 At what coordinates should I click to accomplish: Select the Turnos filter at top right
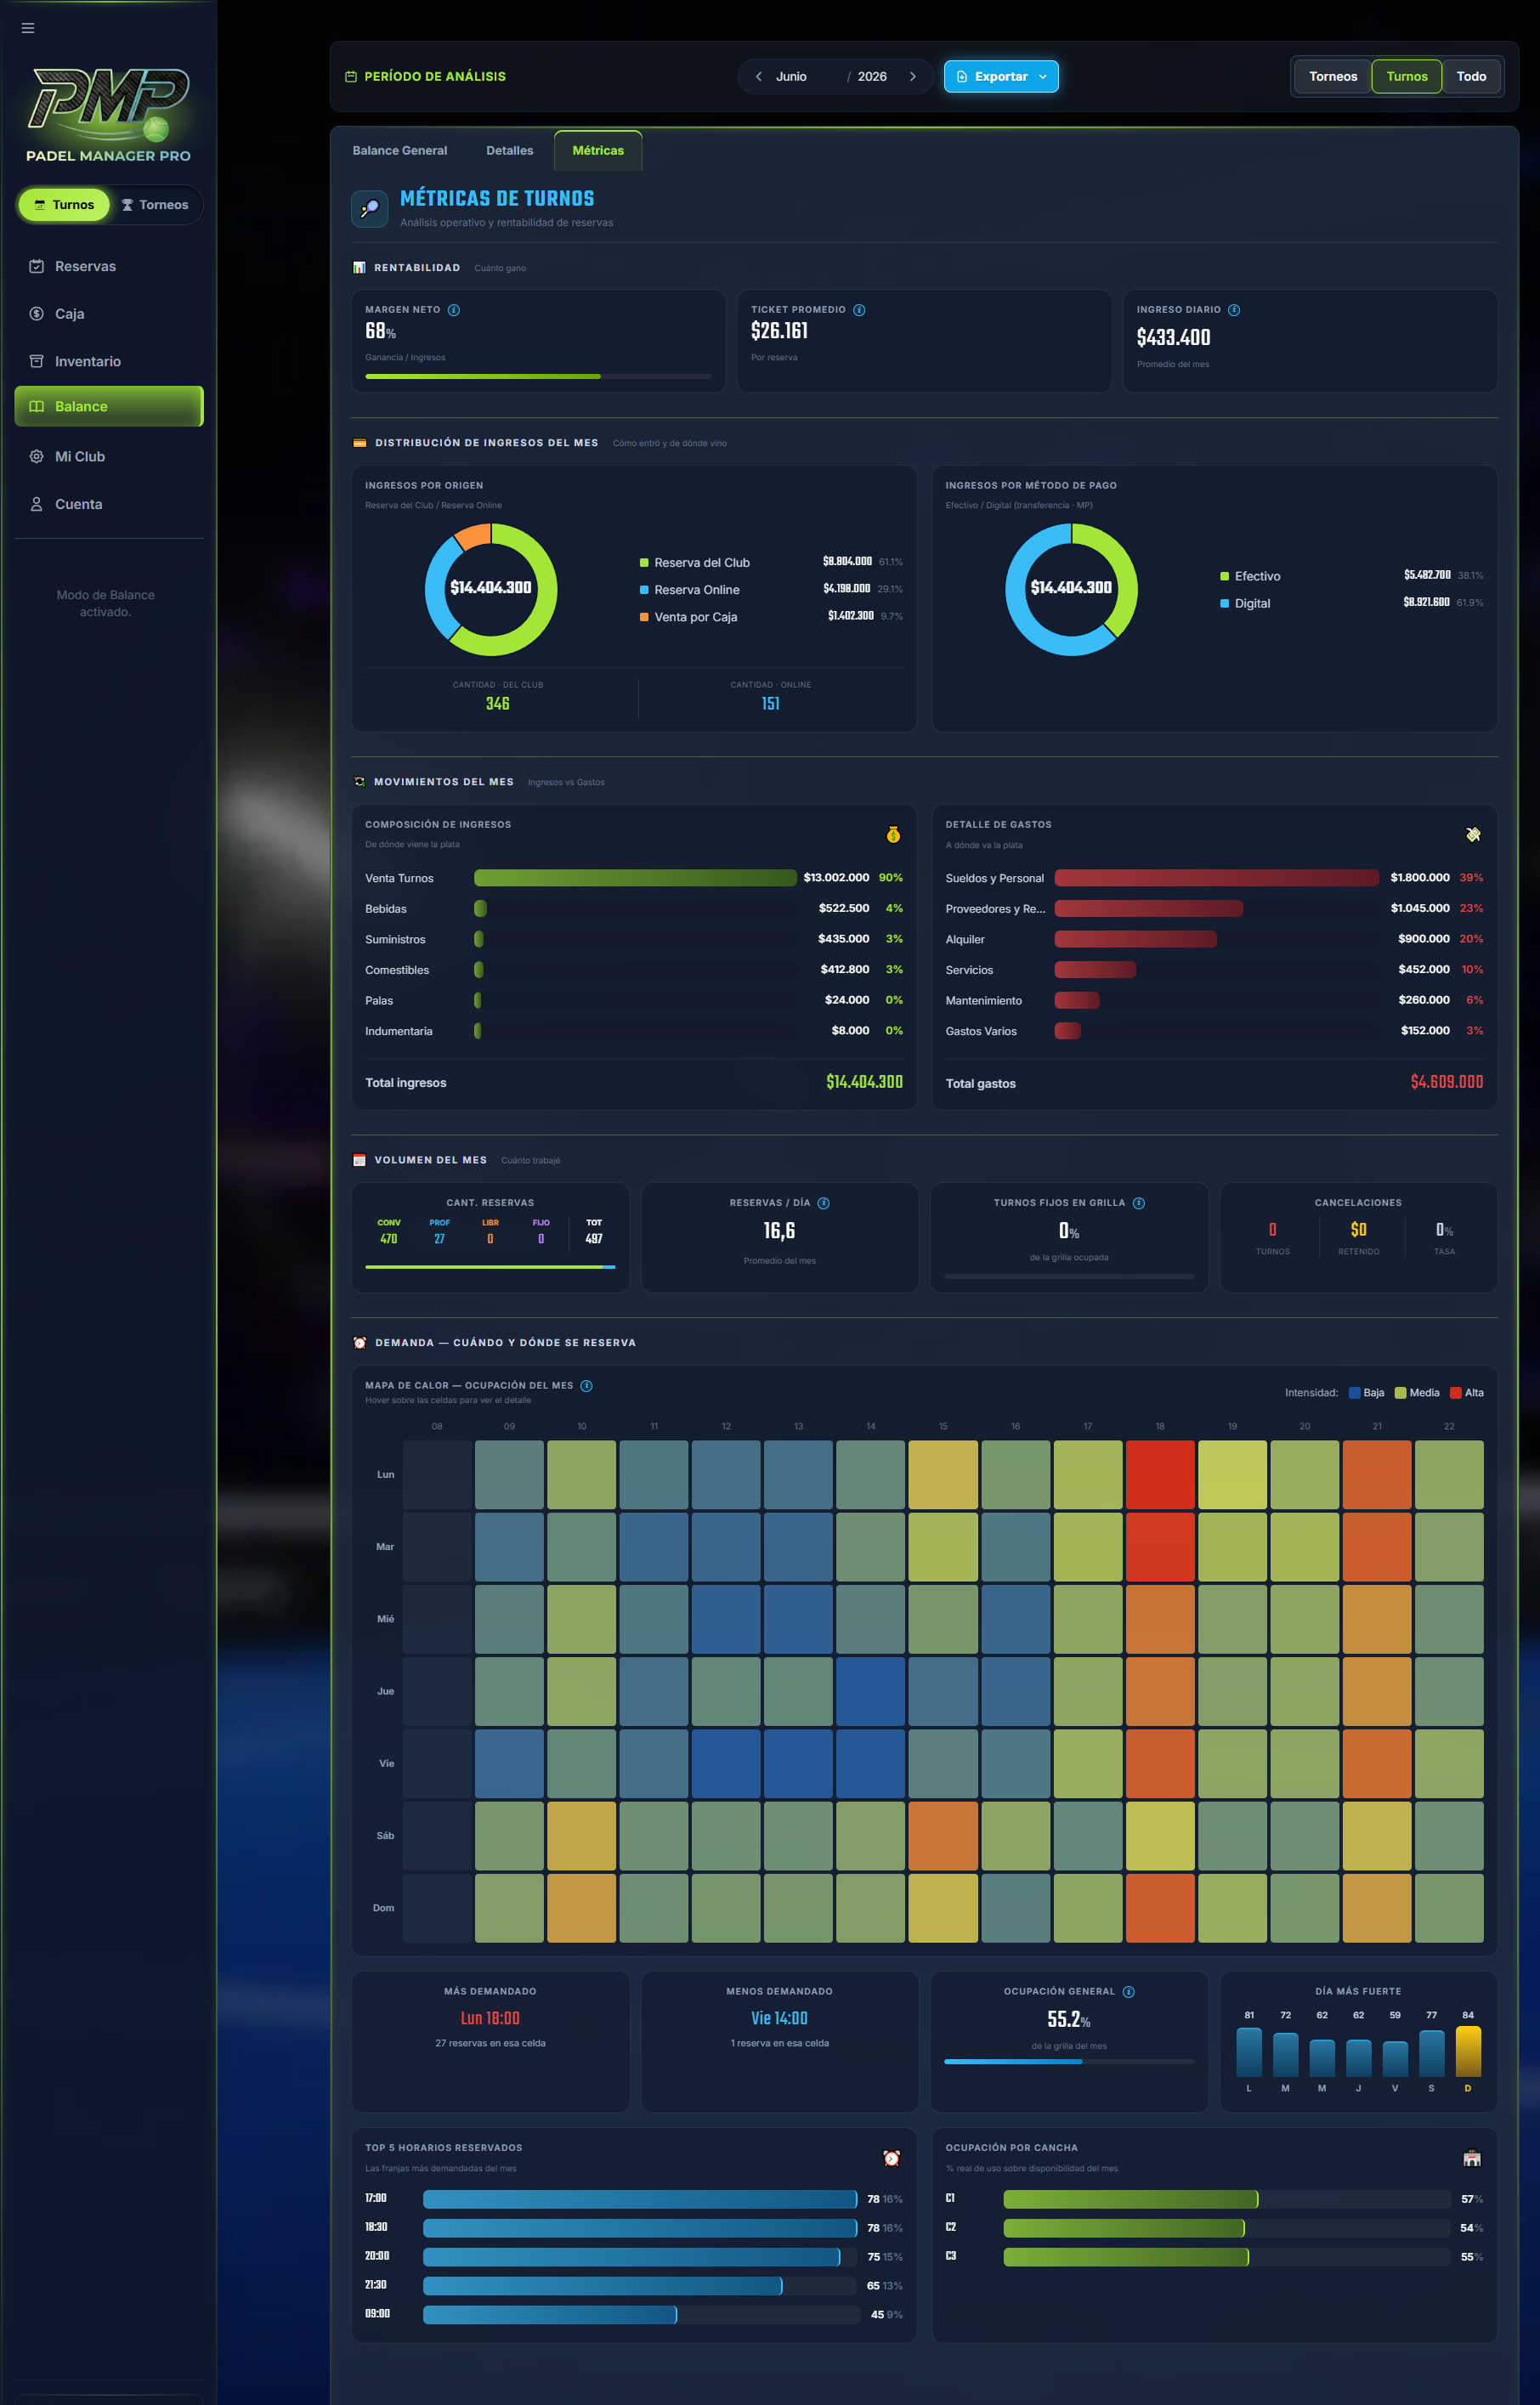(1406, 77)
